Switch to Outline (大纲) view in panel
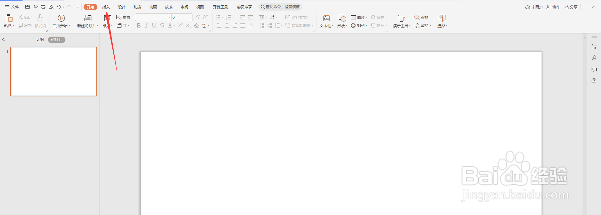The image size is (601, 215). 40,40
